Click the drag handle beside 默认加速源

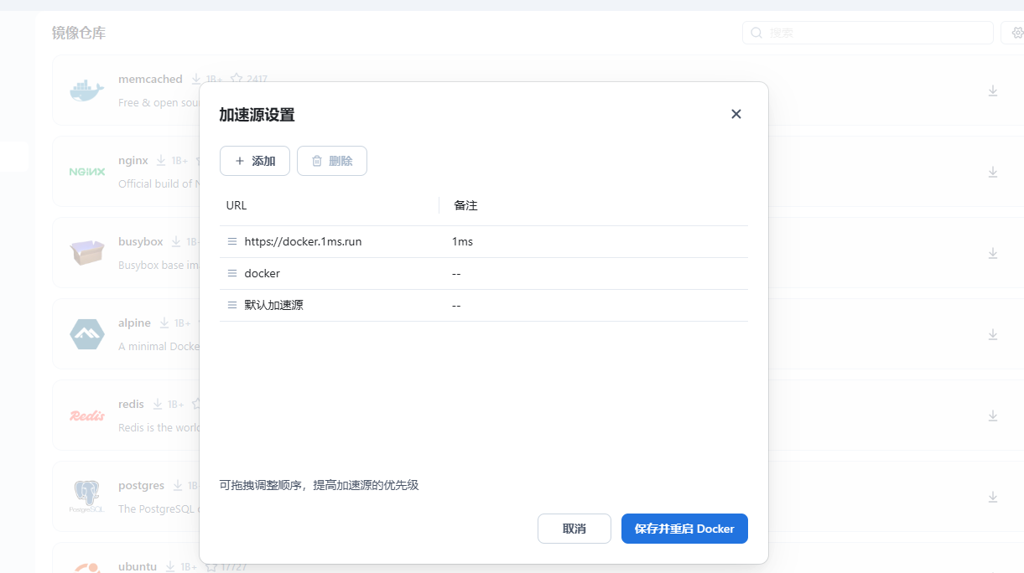[232, 305]
